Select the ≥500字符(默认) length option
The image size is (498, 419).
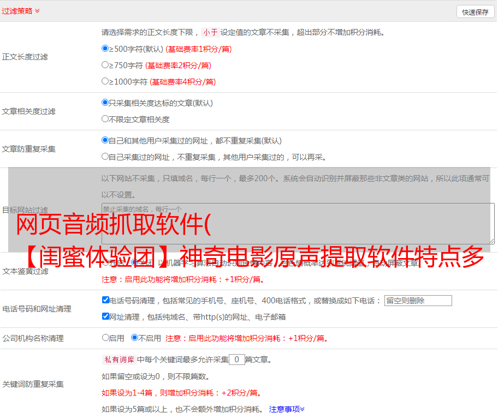pos(105,49)
